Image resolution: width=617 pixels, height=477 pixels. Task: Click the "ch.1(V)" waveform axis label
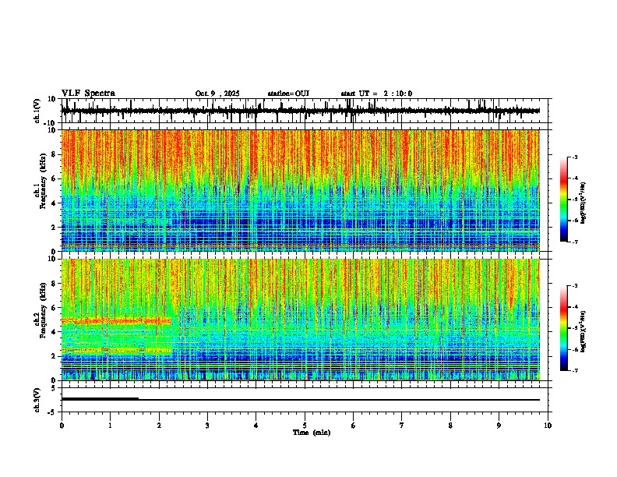click(x=37, y=111)
